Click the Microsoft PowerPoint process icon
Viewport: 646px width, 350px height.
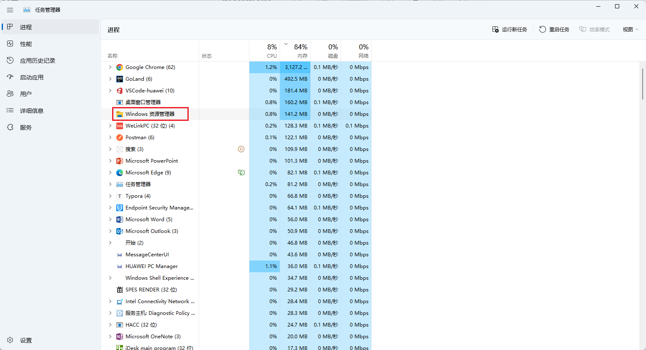[120, 161]
